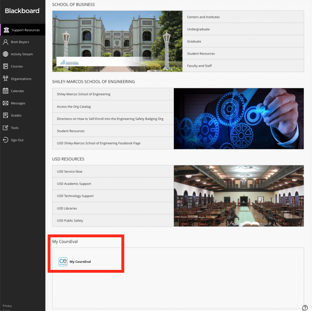
Task: Click Sign Out in the sidebar
Action: point(23,140)
